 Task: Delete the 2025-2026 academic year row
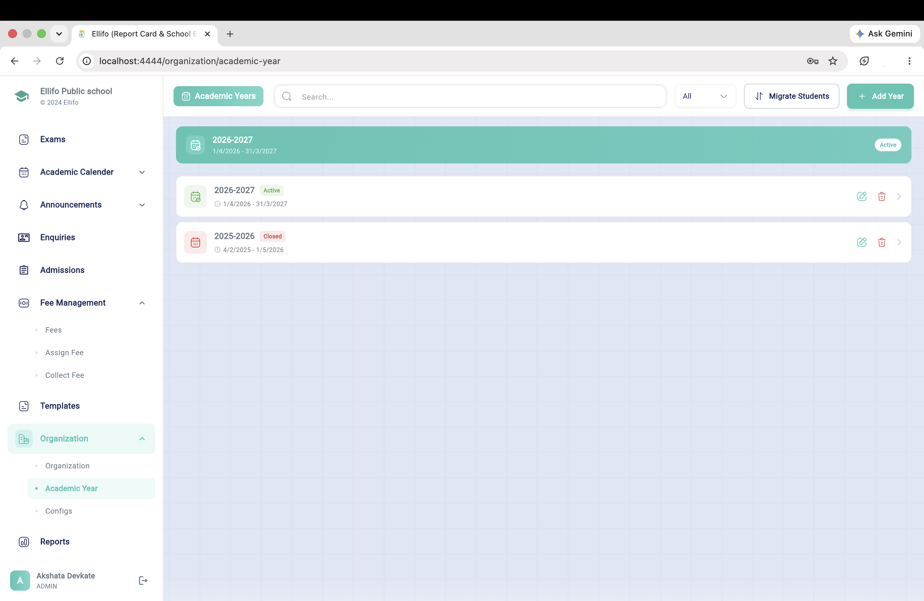point(881,242)
